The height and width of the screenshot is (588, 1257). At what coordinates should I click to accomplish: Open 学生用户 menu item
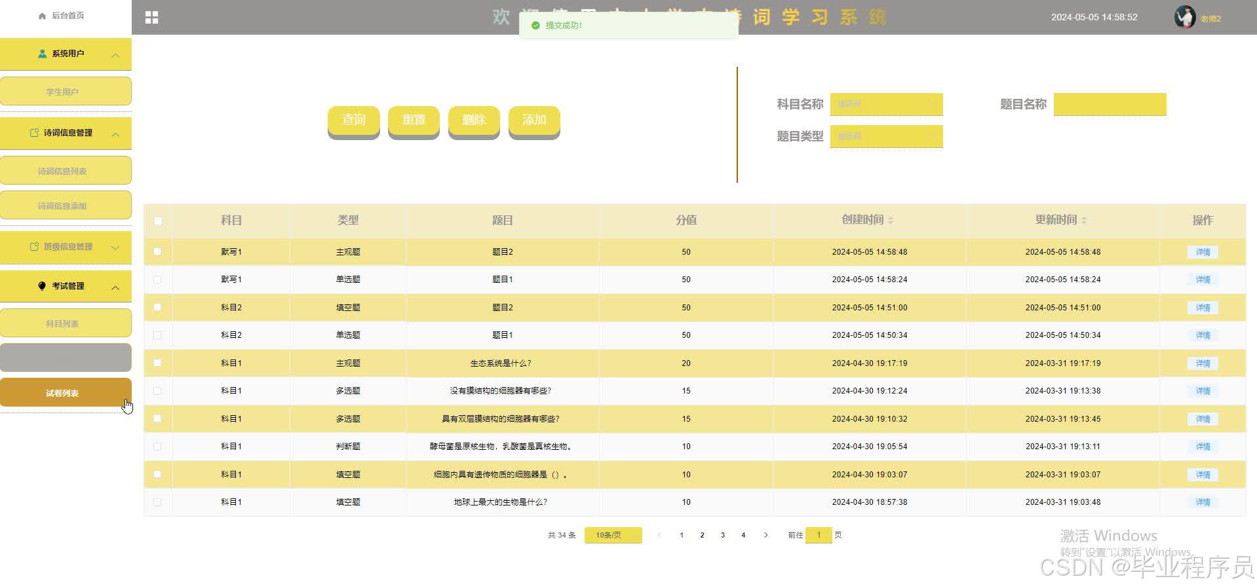pyautogui.click(x=66, y=91)
